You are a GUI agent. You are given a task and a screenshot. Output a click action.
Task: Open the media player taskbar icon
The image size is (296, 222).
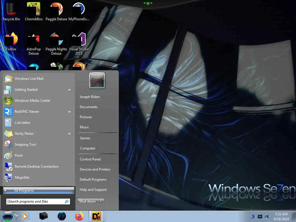coord(25,216)
